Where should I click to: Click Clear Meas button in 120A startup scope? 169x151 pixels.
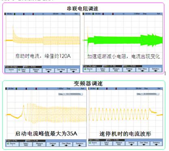click(x=61, y=70)
